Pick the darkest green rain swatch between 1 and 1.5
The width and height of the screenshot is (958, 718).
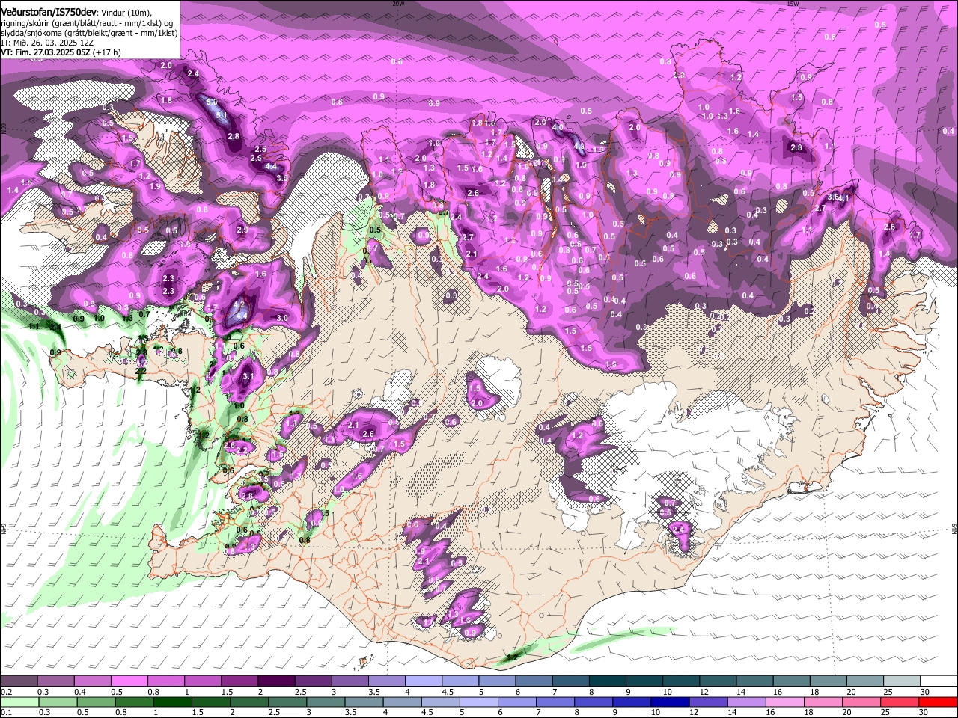[x=172, y=702]
